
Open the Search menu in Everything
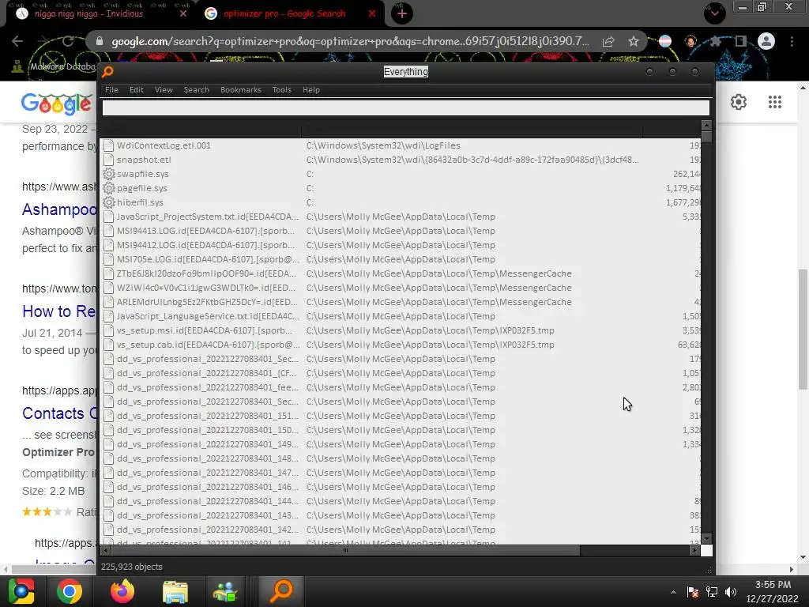click(x=196, y=90)
